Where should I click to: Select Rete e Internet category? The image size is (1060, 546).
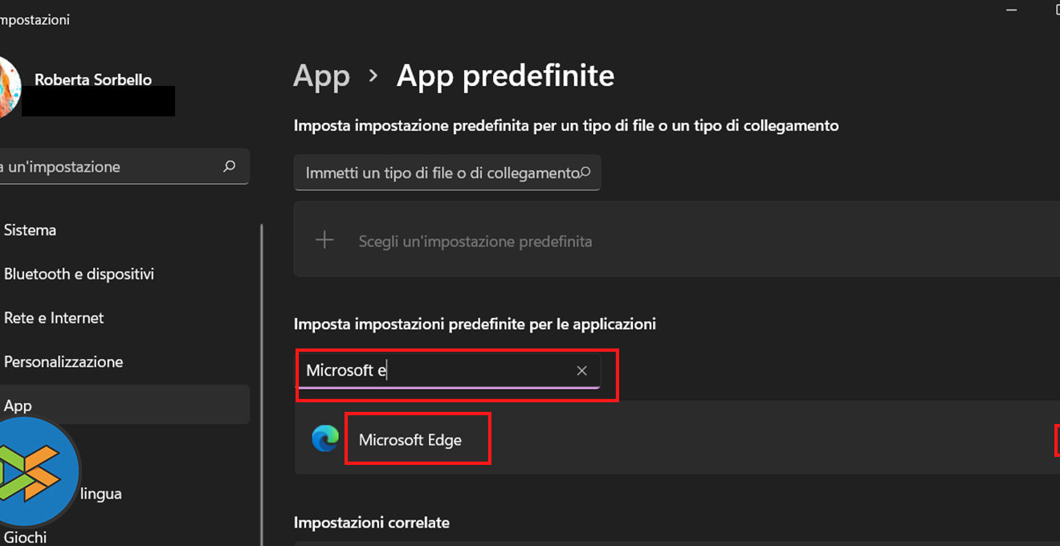coord(54,318)
